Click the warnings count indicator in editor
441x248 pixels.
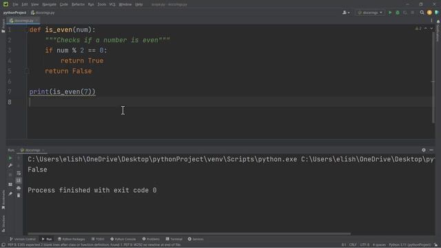(x=418, y=29)
